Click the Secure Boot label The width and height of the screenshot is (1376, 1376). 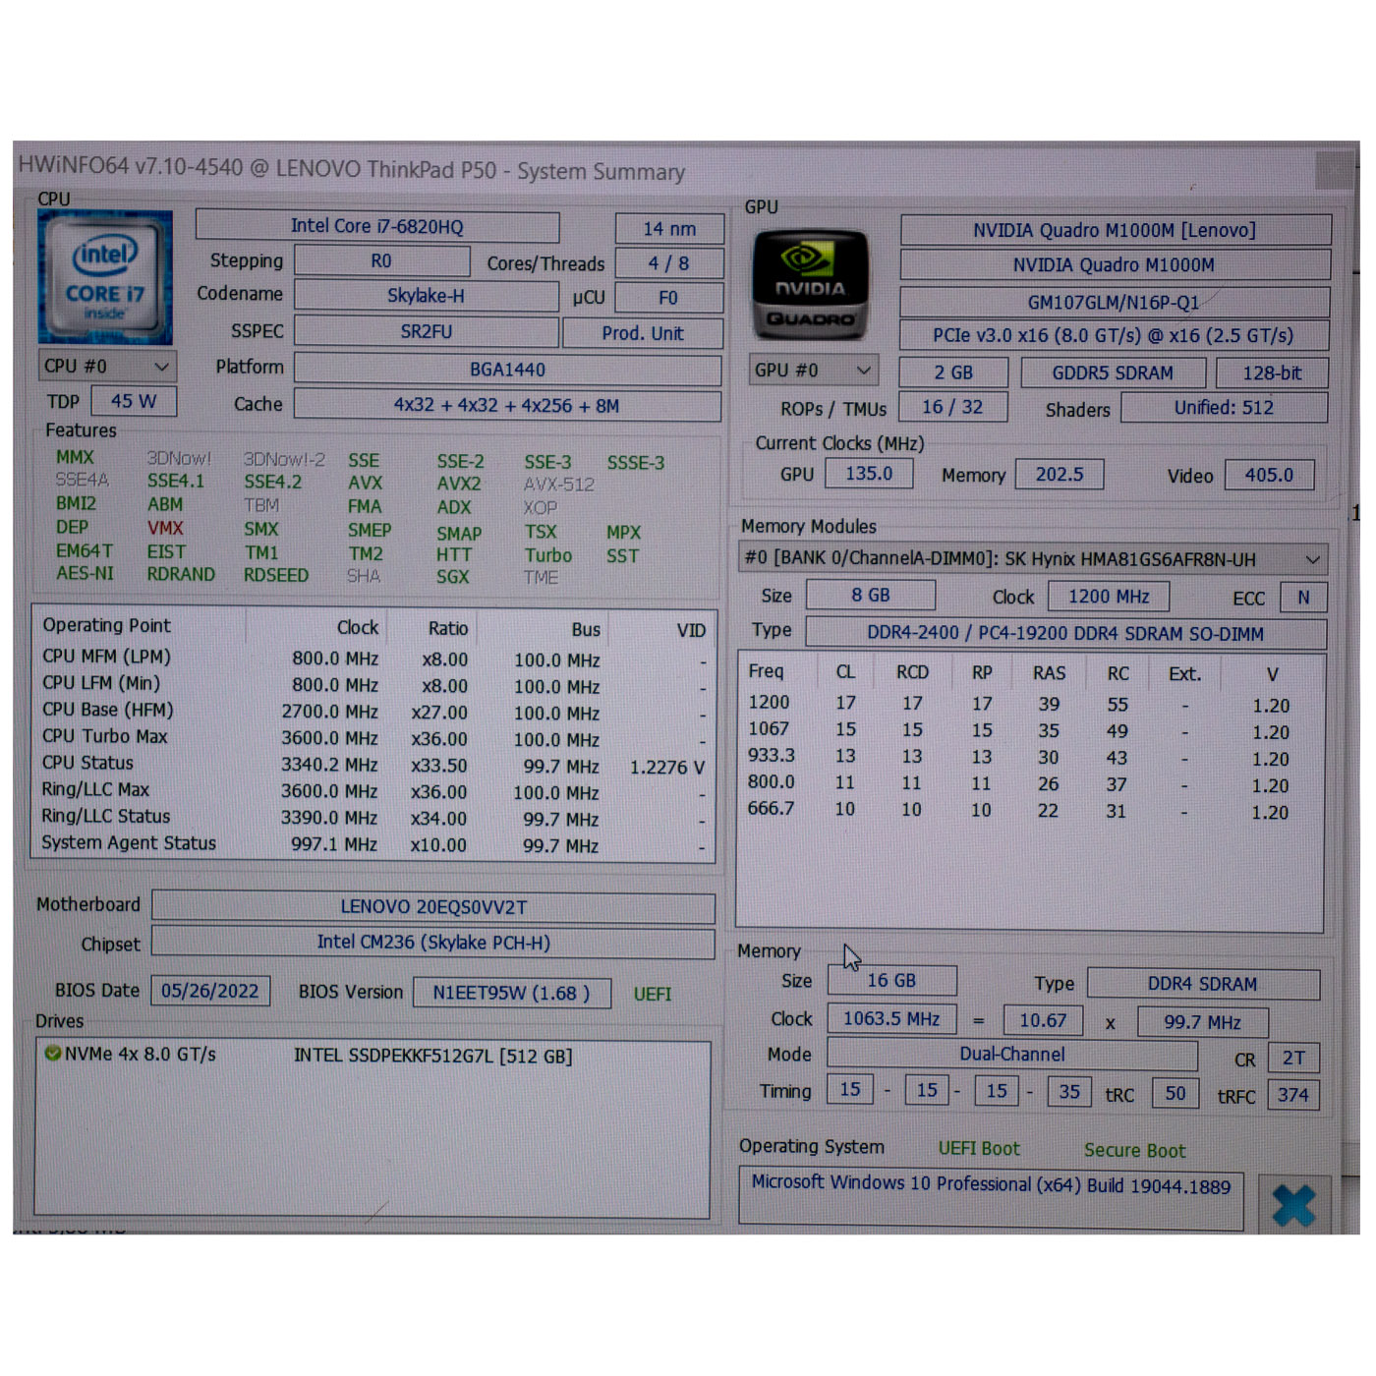click(x=1134, y=1151)
